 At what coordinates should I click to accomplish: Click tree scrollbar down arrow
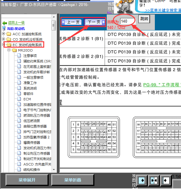54,170
